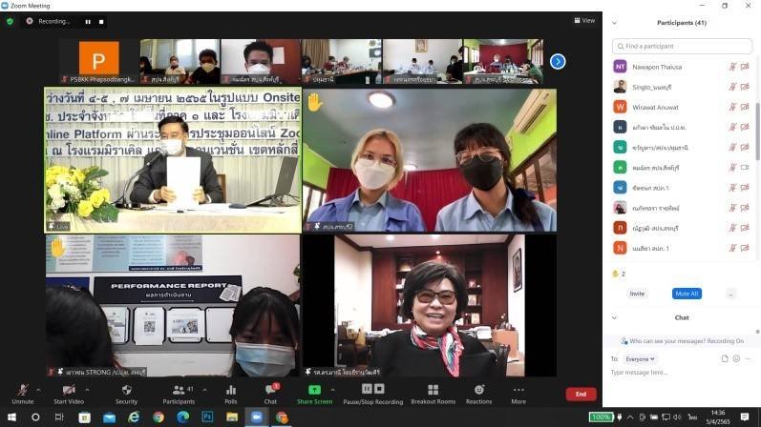Click the Start Video camera icon

69,390
